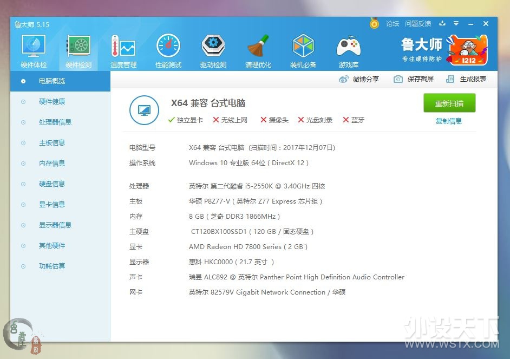
Task: Open 温度管理 temperature management
Action: (123, 51)
